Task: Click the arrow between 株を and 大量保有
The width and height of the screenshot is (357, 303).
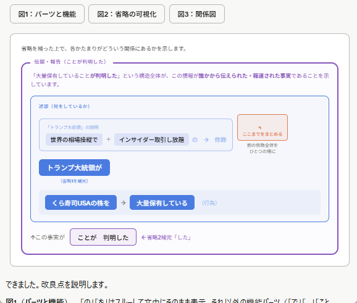Action: (x=123, y=202)
